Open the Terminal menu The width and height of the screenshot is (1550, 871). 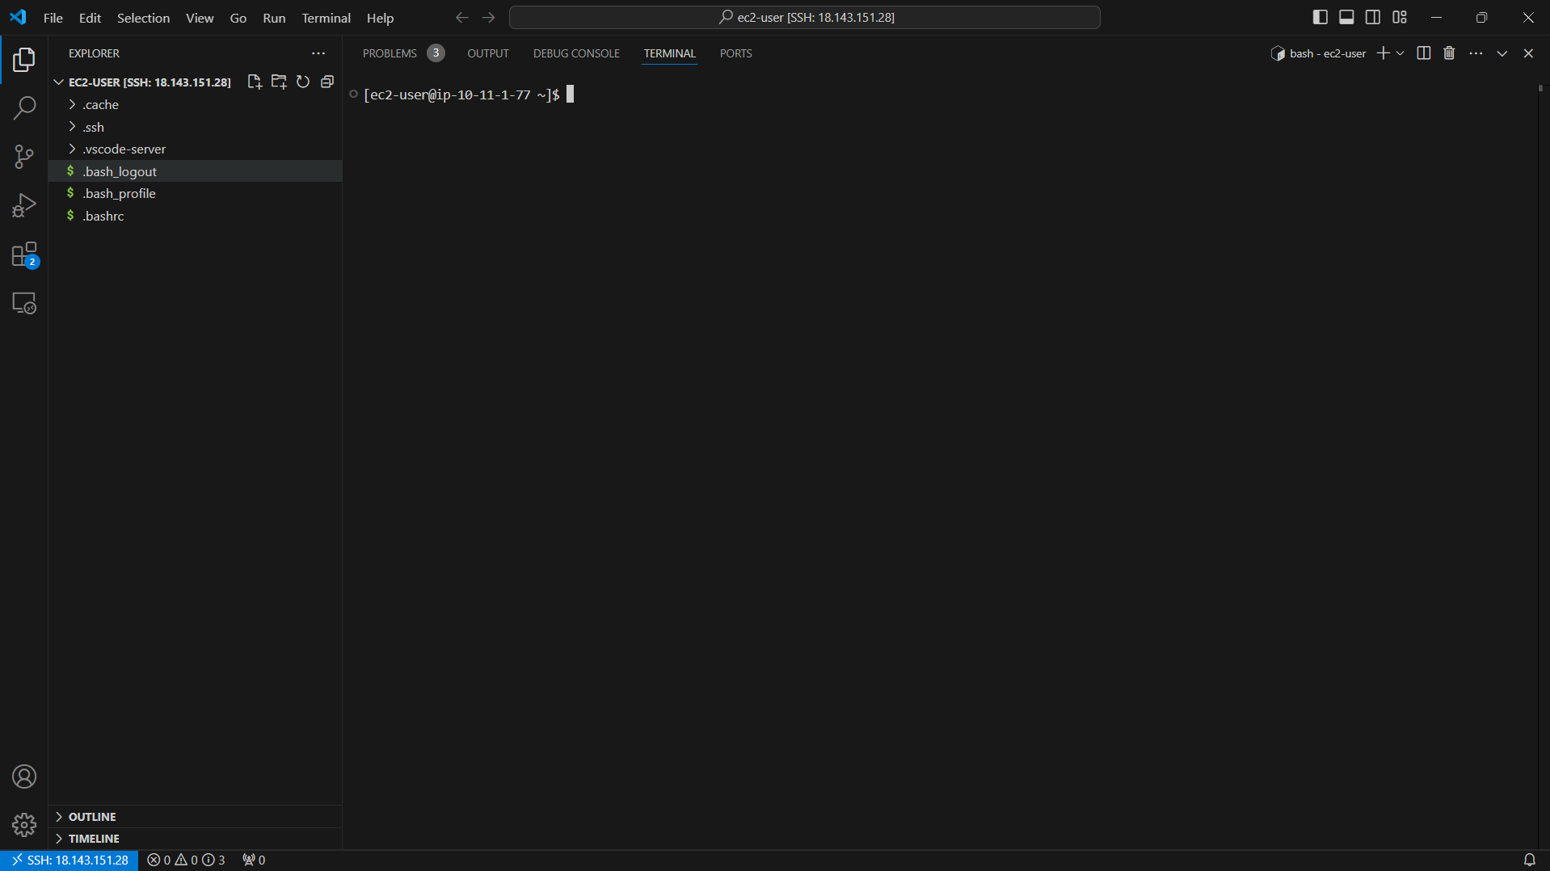click(326, 18)
